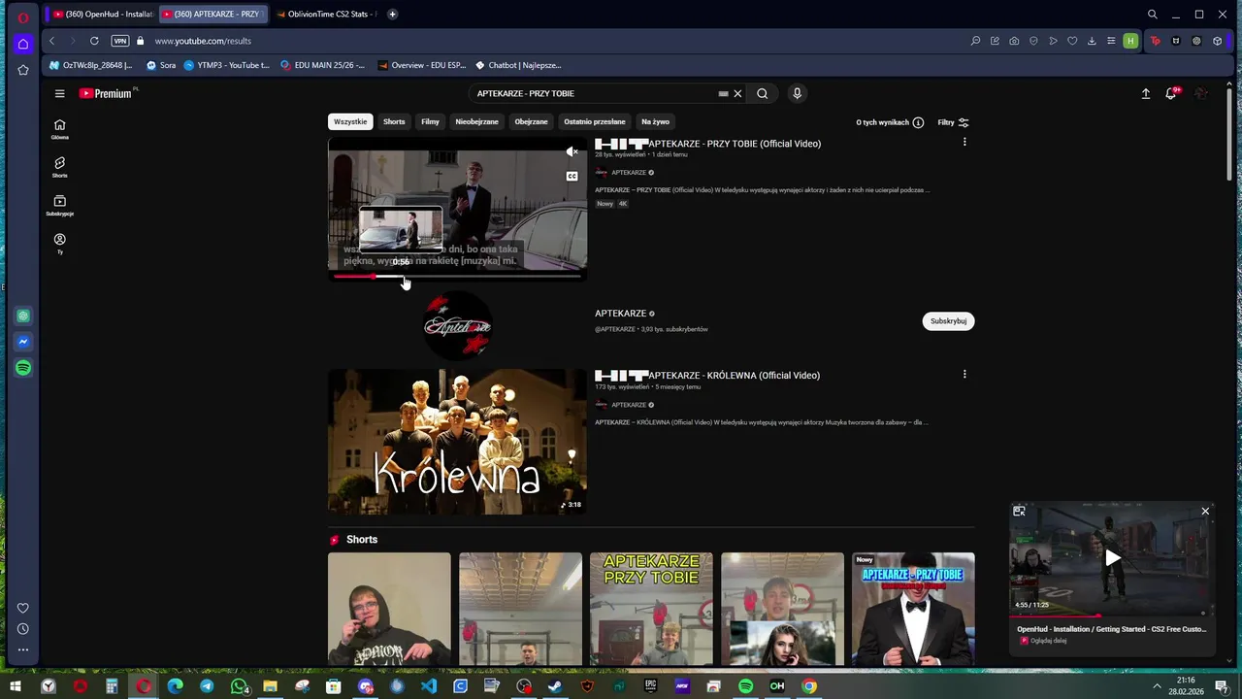Subscribe with the Subskrybuj button
The height and width of the screenshot is (699, 1242).
coord(948,320)
